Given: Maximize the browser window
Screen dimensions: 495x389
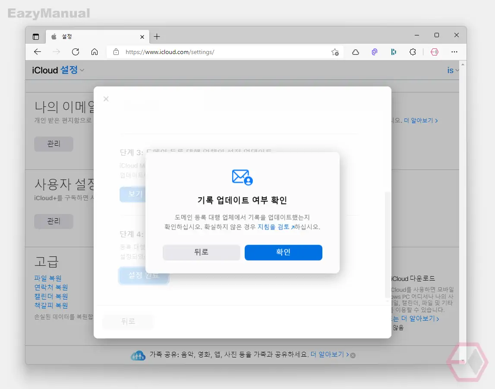Looking at the screenshot, I should point(437,35).
